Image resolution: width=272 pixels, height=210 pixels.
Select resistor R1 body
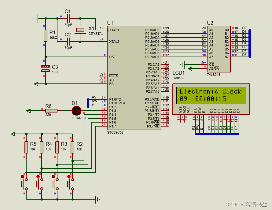tap(46, 36)
